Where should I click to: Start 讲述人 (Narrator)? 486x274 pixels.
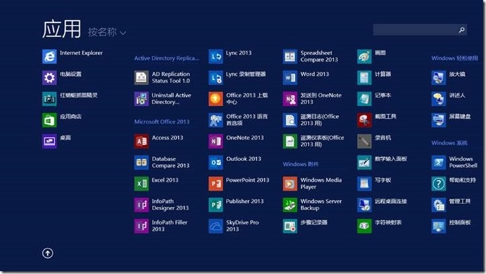click(x=448, y=99)
